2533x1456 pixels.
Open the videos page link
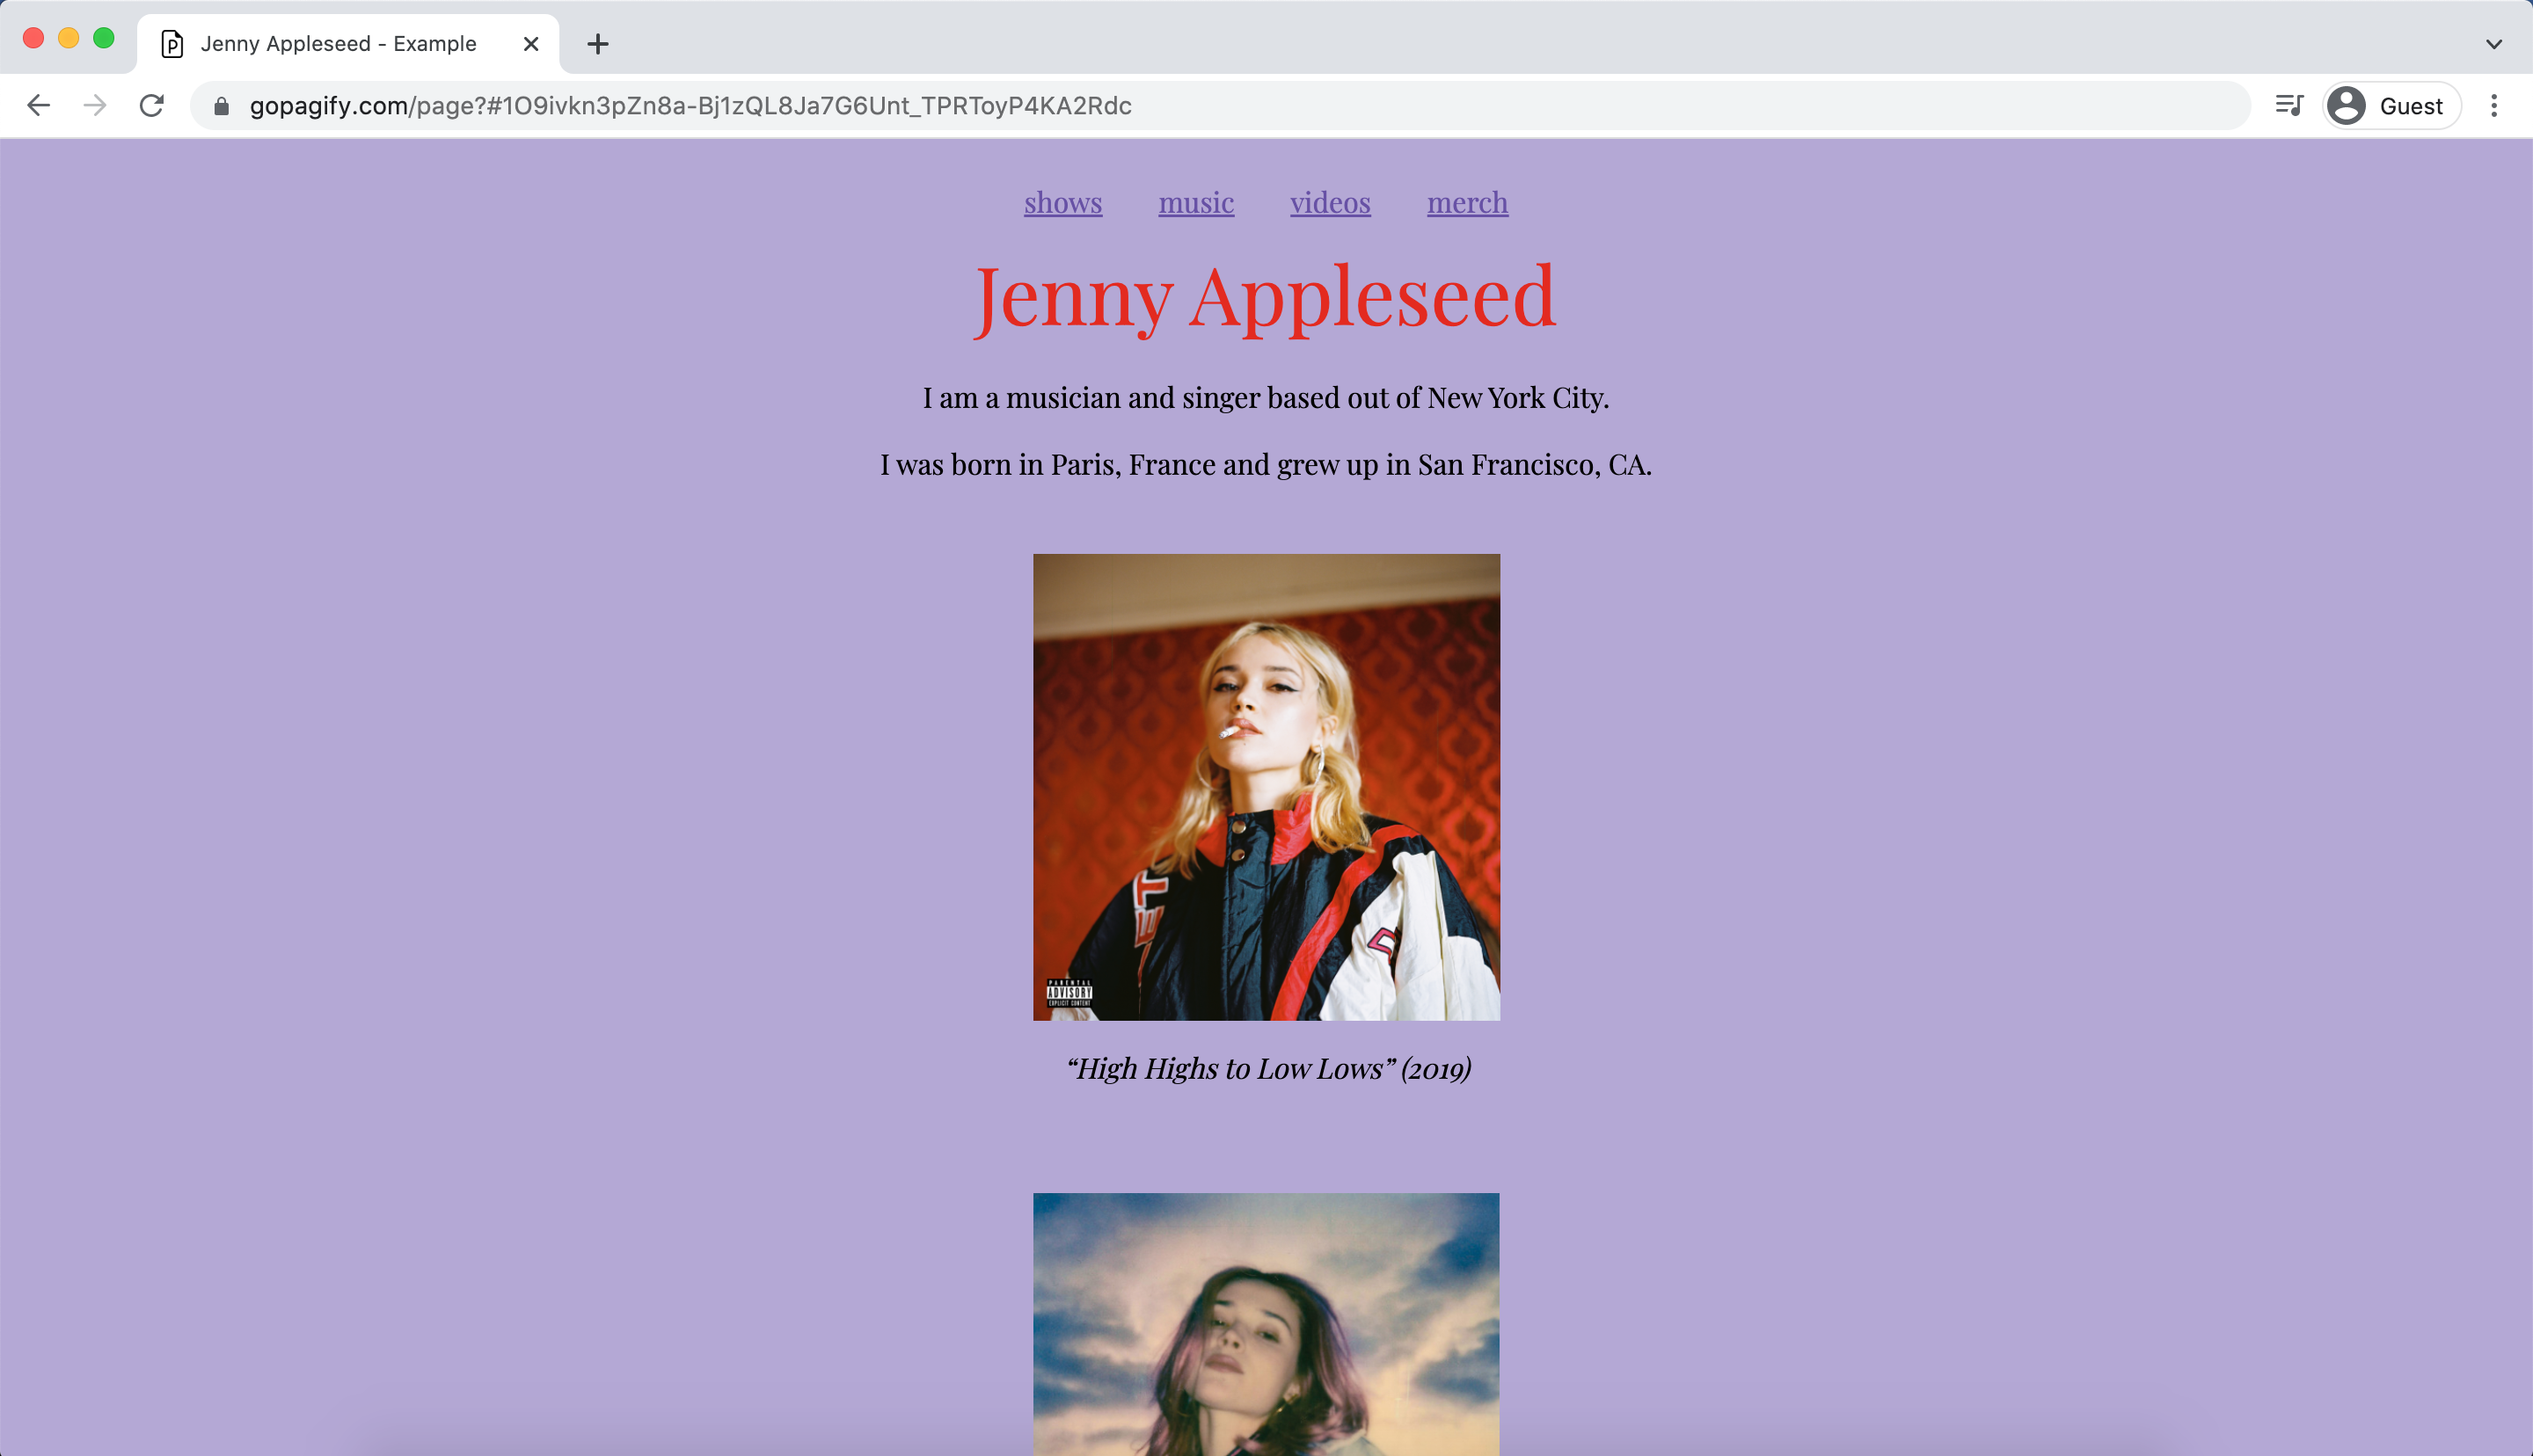1329,203
